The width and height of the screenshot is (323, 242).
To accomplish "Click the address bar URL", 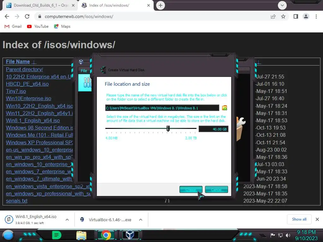I will pos(79,16).
